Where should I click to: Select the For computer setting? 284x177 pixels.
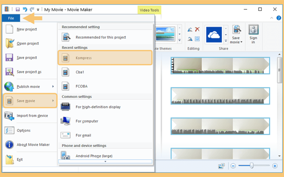click(x=105, y=121)
